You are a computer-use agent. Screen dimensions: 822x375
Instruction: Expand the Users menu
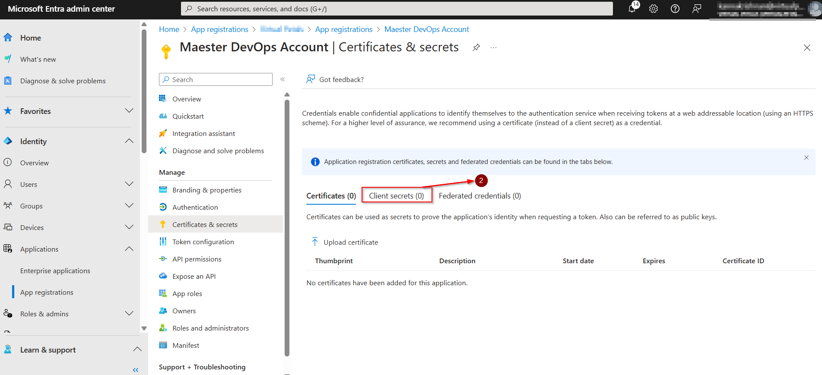129,184
